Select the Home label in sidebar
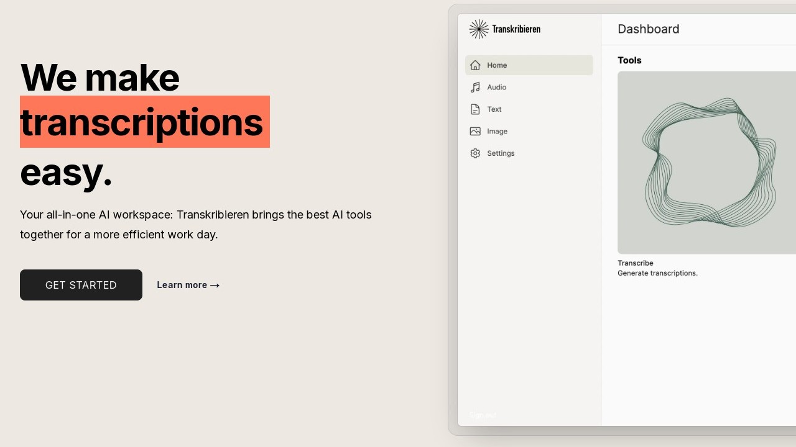Screen dimensions: 796x447 497,65
